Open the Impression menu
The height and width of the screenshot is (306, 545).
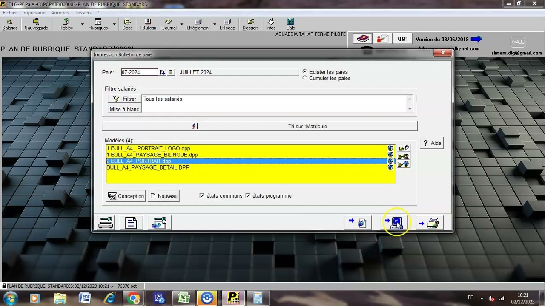click(34, 13)
